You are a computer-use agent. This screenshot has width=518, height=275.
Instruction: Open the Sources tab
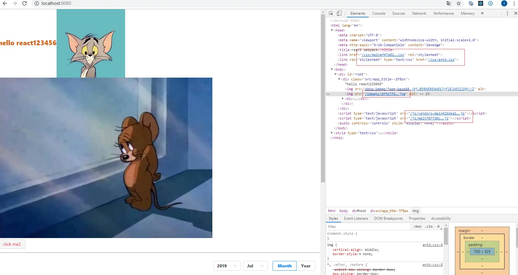[x=398, y=13]
